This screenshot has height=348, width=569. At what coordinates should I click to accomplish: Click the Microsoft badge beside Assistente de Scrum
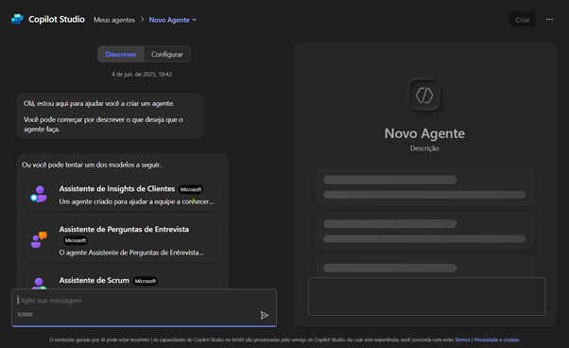click(146, 281)
